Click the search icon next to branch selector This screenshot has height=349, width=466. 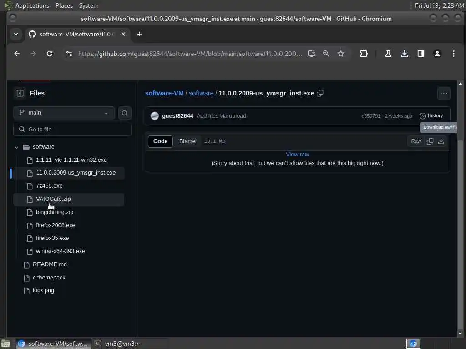tap(125, 113)
